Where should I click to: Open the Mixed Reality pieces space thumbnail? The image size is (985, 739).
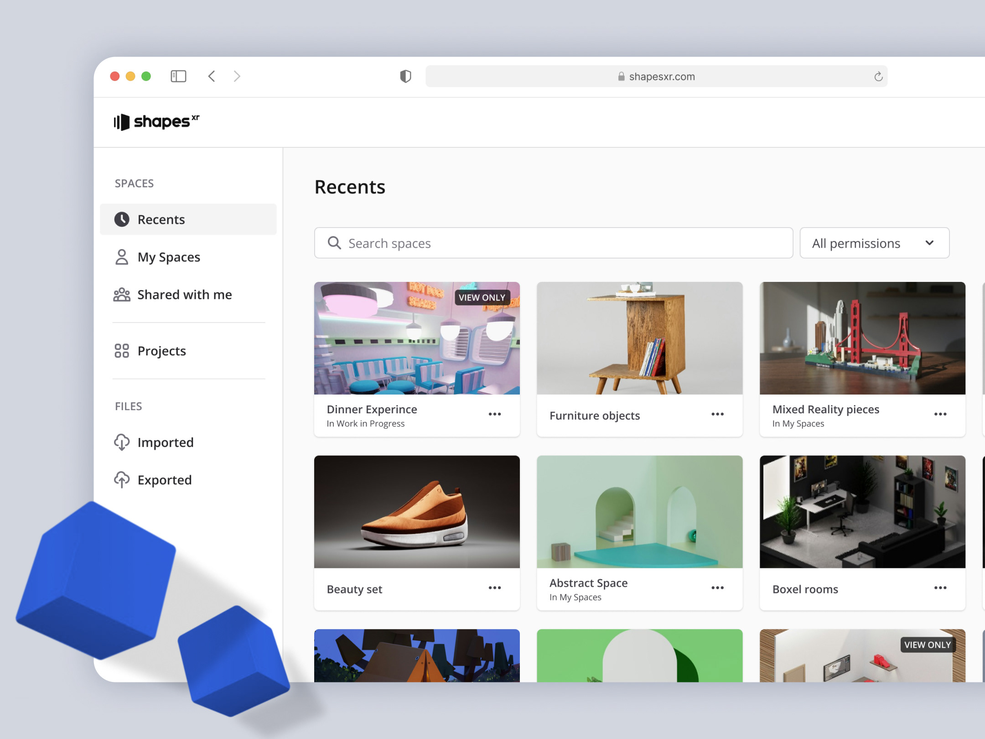tap(862, 338)
